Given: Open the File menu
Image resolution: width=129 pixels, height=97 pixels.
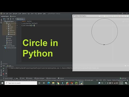Looking at the screenshot, I should click(4, 13).
